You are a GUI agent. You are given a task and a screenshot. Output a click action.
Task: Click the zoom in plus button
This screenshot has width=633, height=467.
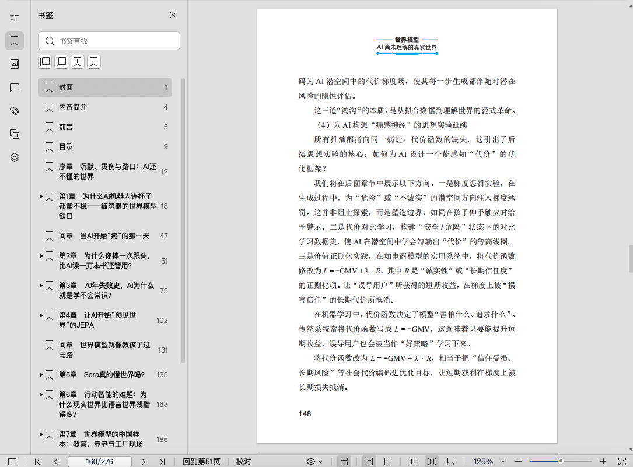coord(603,461)
